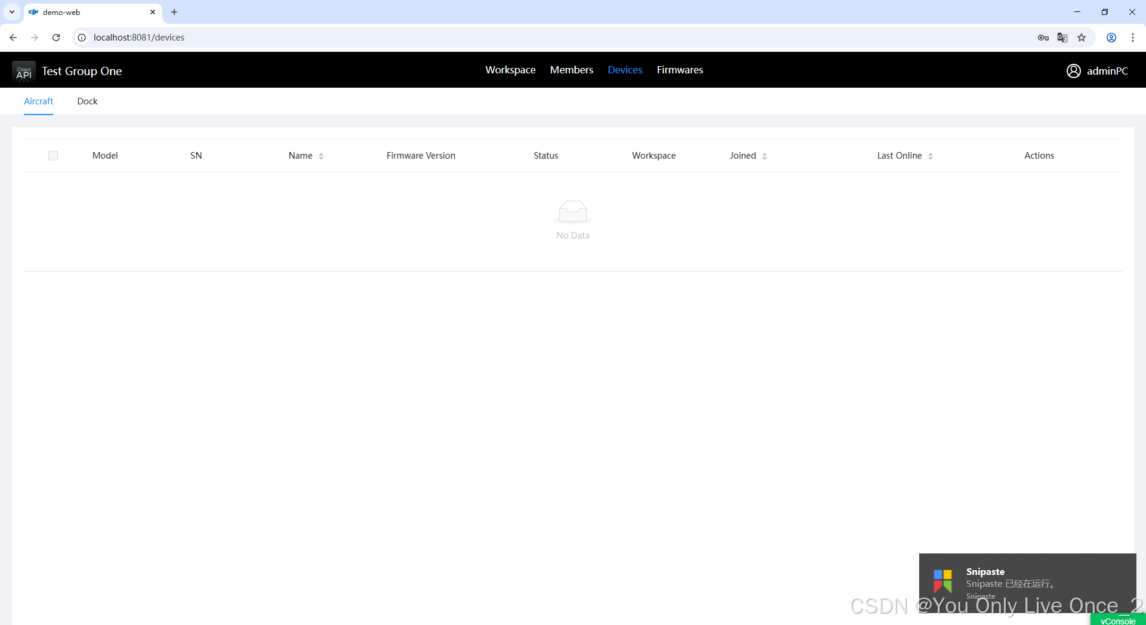Viewport: 1146px width, 625px height.
Task: Click the Test Group One title
Action: [x=82, y=71]
